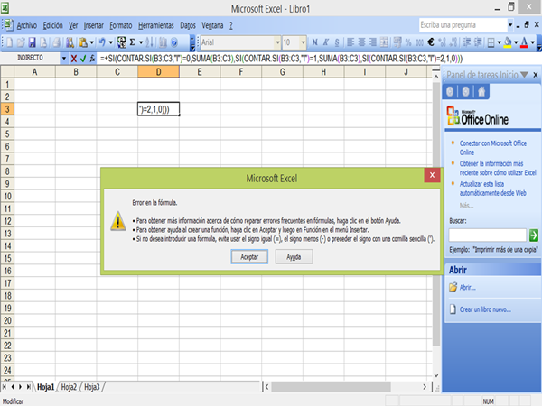Click the Open file folder icon in toolbar
Viewport: 542px width, 406px height.
tap(21, 42)
